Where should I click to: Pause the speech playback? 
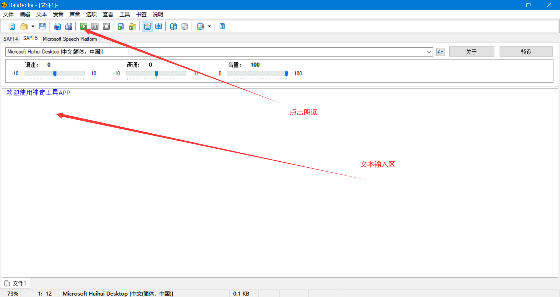click(x=95, y=26)
